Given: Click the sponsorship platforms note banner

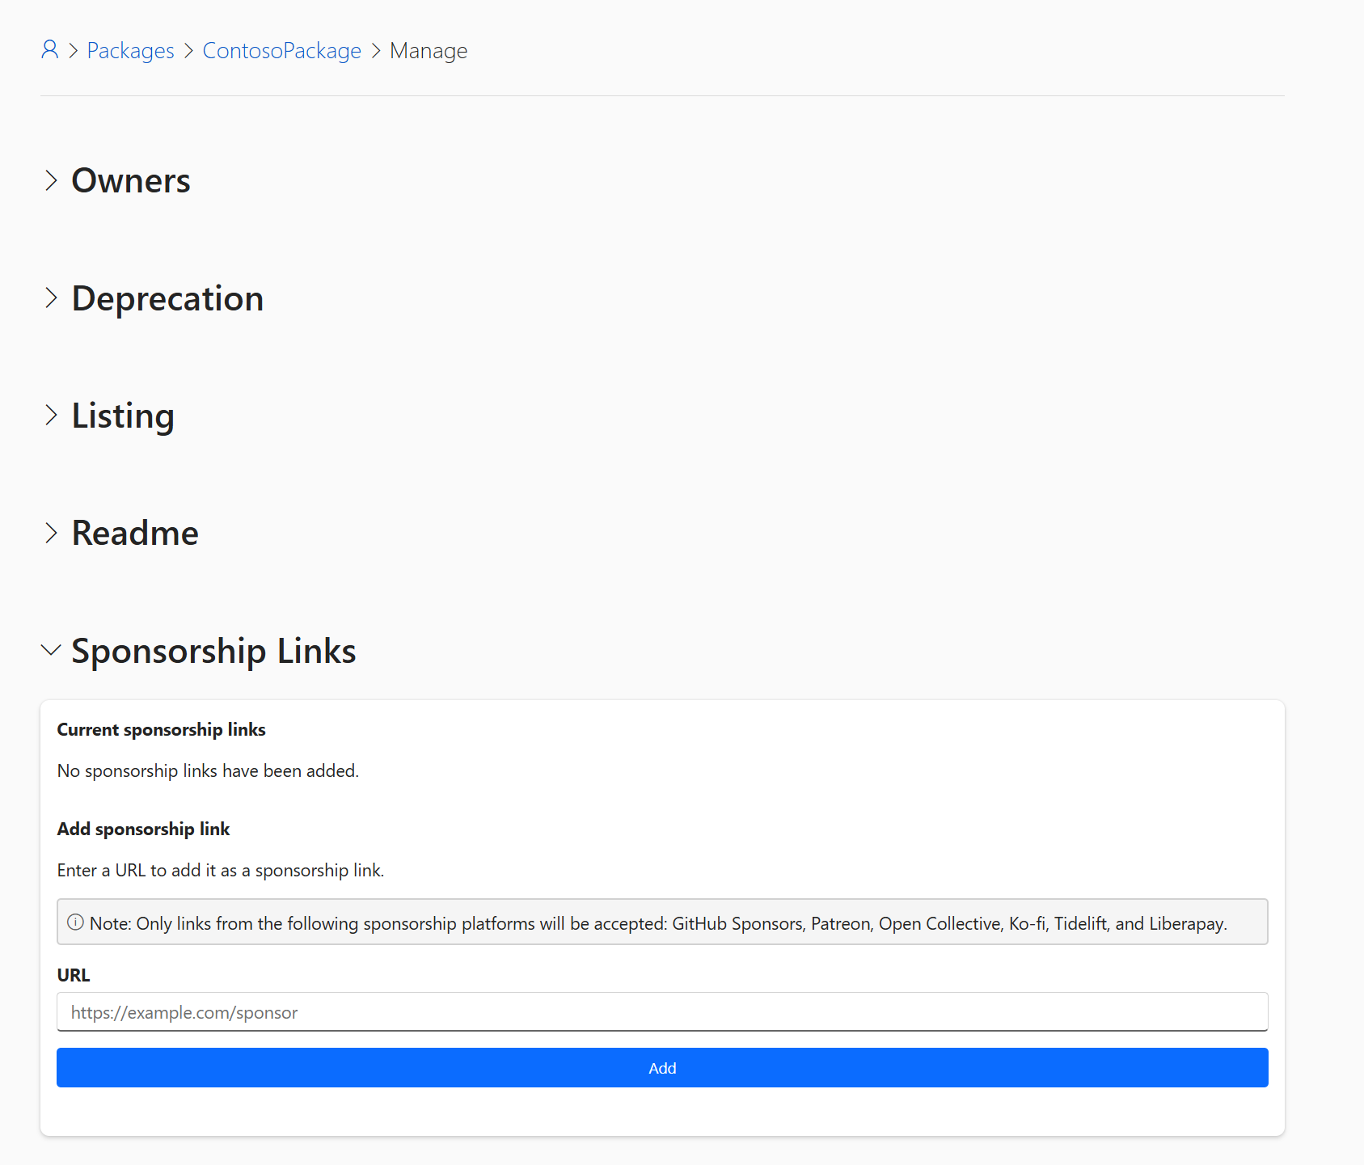Looking at the screenshot, I should click(661, 922).
